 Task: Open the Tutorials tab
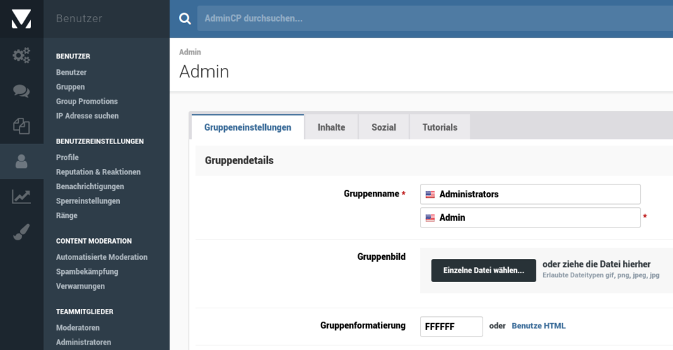point(439,127)
